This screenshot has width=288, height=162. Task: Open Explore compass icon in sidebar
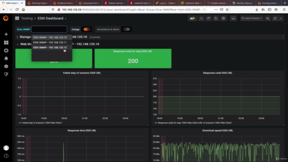[6, 50]
